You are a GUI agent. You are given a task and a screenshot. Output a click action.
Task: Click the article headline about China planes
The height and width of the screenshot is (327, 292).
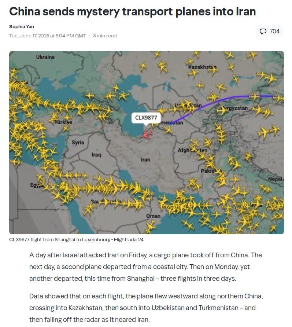[x=132, y=11]
